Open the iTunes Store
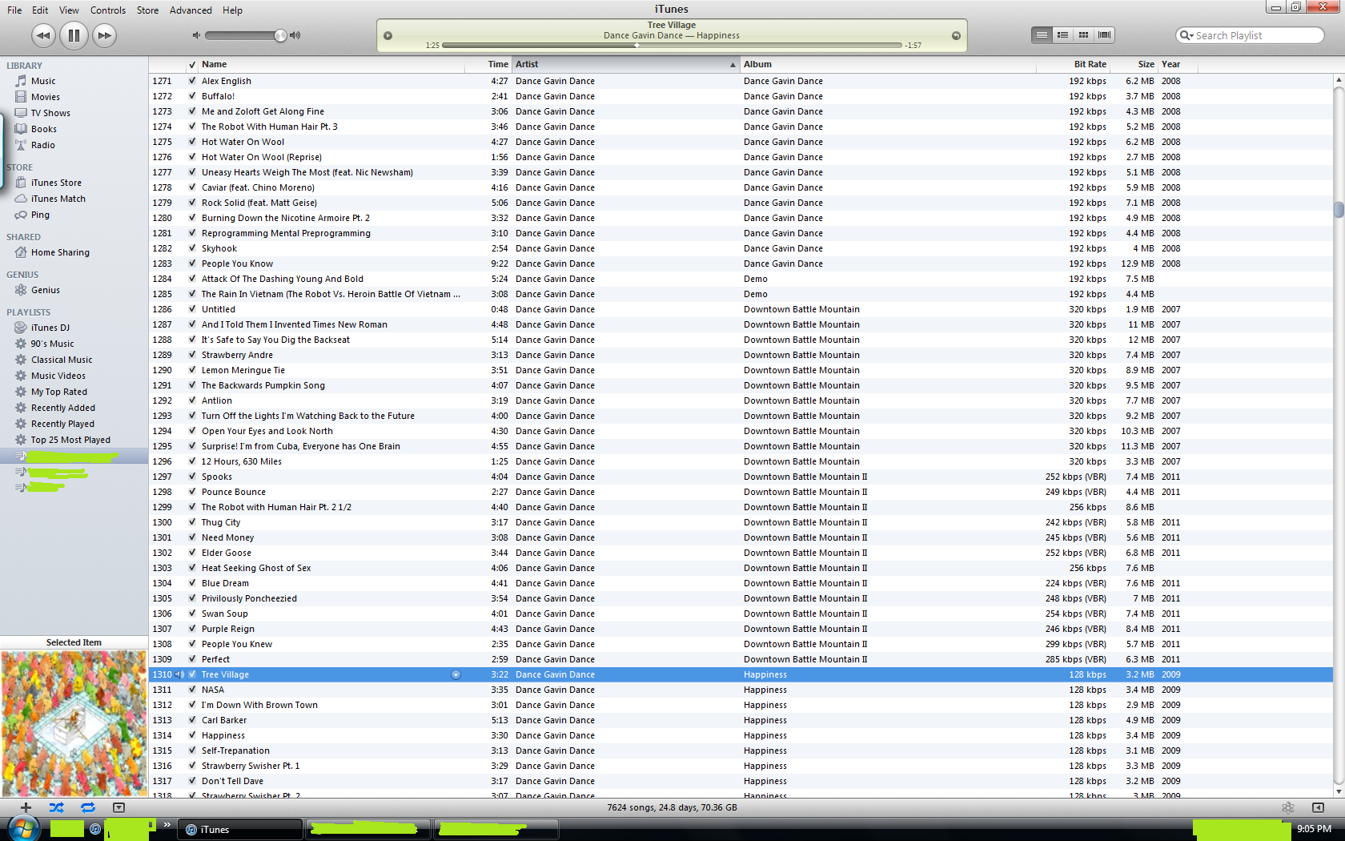Screen dimensions: 1345x841 pyautogui.click(x=56, y=183)
